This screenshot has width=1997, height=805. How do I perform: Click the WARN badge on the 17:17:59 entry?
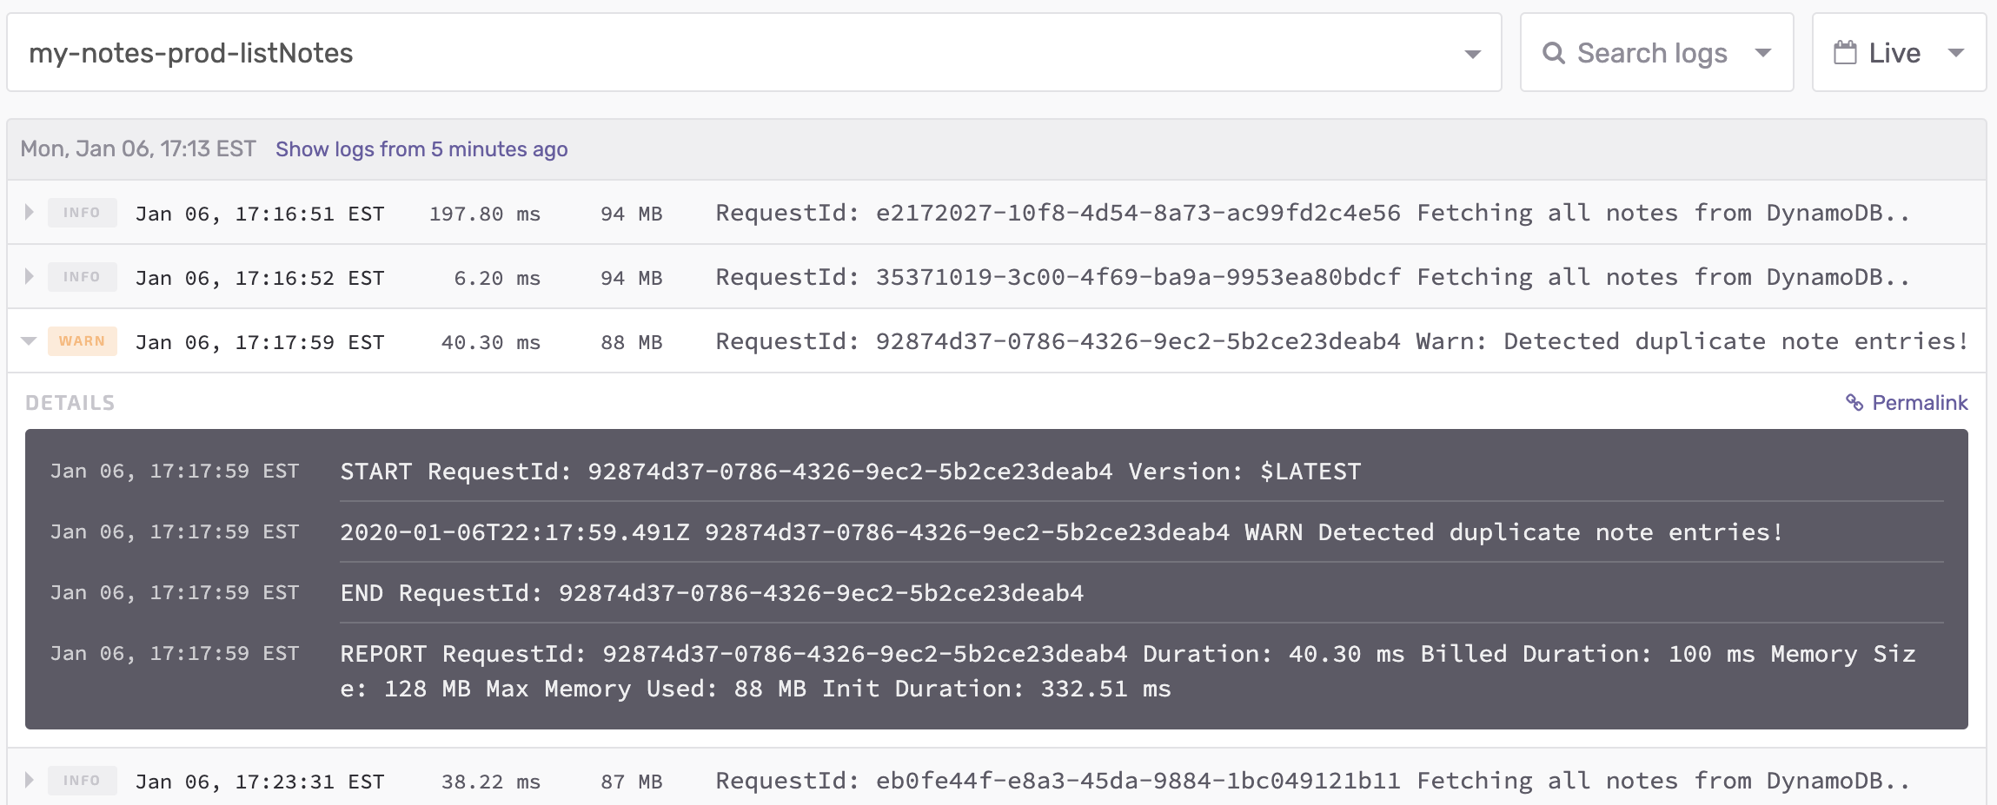pyautogui.click(x=82, y=341)
